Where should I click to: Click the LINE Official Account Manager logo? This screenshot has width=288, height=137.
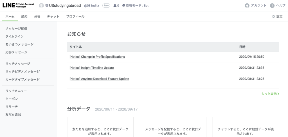pyautogui.click(x=18, y=5)
